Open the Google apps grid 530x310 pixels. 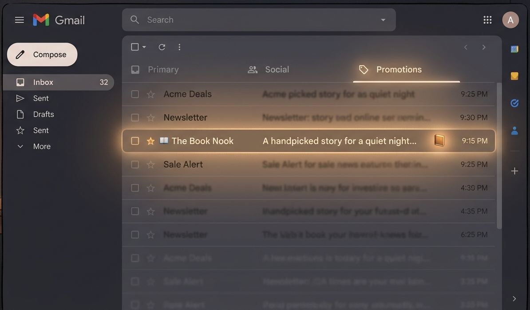pos(487,20)
